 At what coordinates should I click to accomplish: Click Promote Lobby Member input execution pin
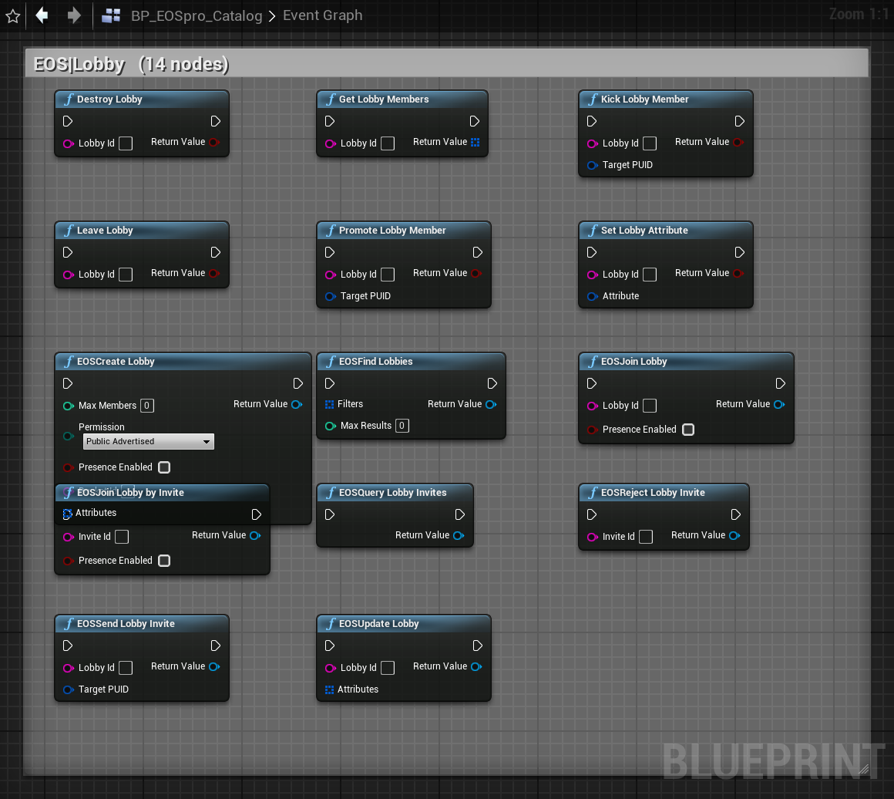(330, 252)
